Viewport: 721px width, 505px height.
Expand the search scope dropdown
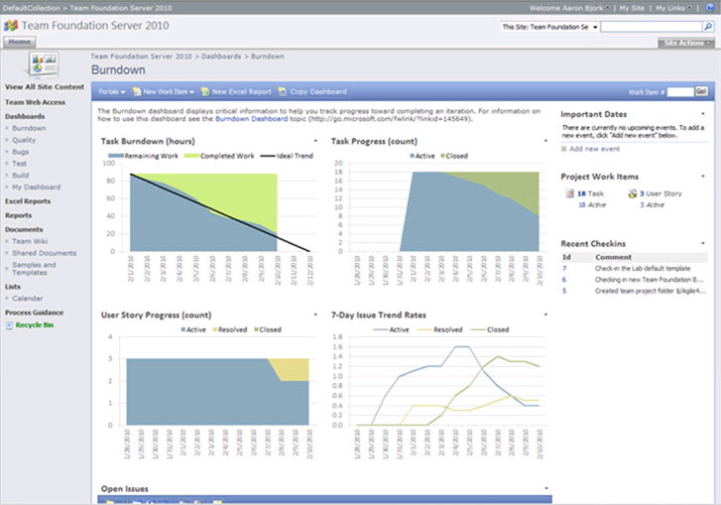click(x=595, y=27)
